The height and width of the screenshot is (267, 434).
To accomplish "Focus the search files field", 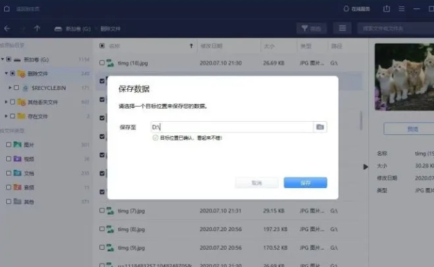I will 396,28.
